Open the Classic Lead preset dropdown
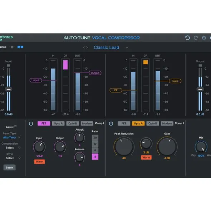 tap(127, 47)
